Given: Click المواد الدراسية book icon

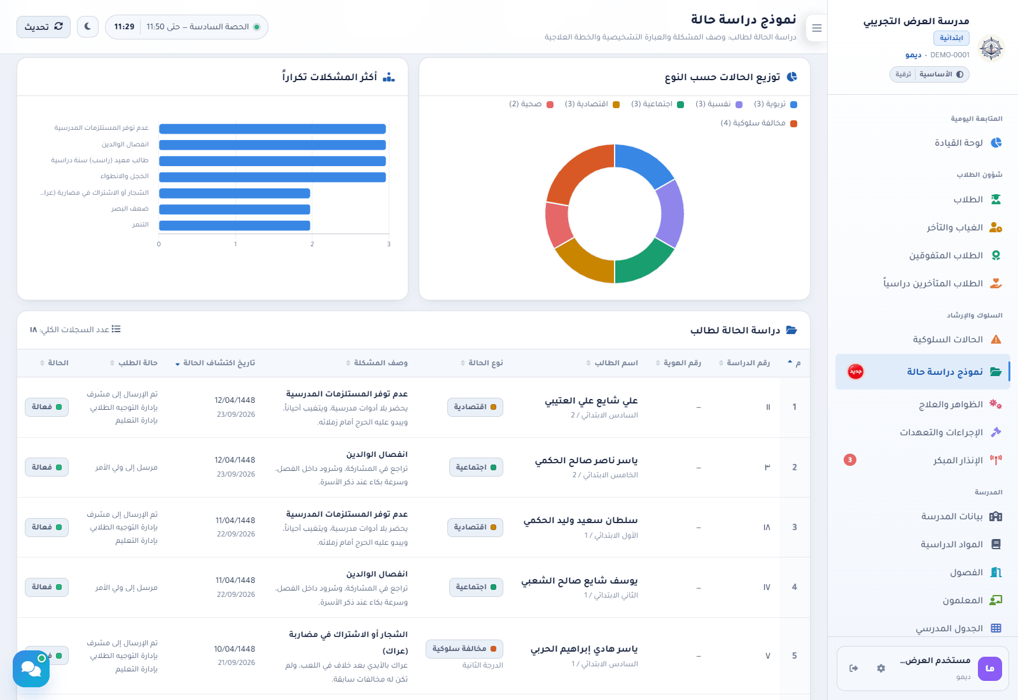Looking at the screenshot, I should point(996,544).
